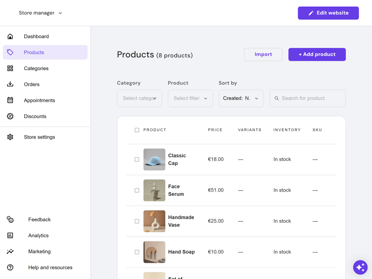Click the Analytics chart icon
The width and height of the screenshot is (372, 279).
10,235
